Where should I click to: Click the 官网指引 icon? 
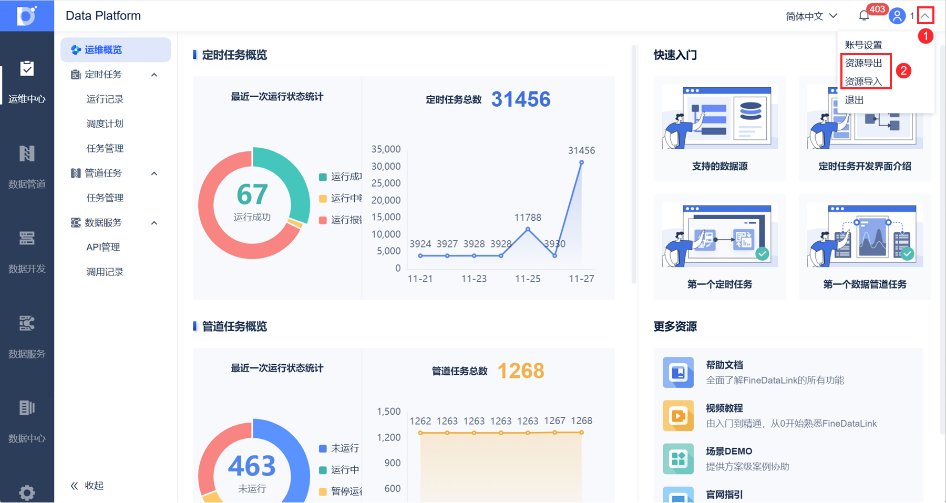click(678, 495)
